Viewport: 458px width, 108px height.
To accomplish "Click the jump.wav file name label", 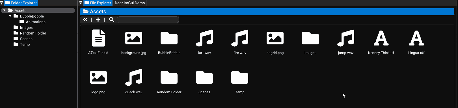I will click(x=346, y=53).
